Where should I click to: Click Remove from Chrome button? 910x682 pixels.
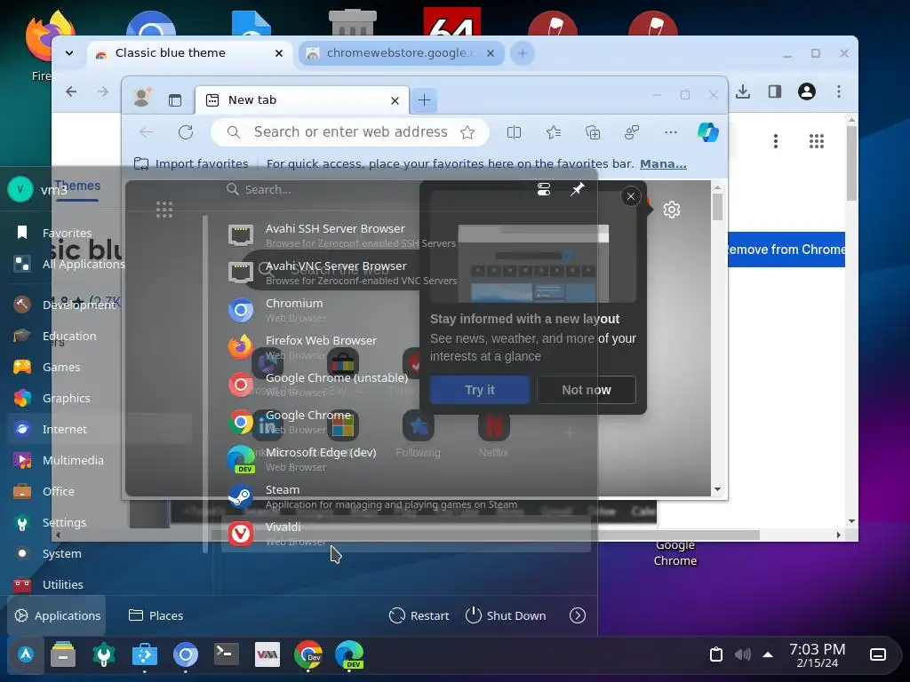(x=786, y=250)
